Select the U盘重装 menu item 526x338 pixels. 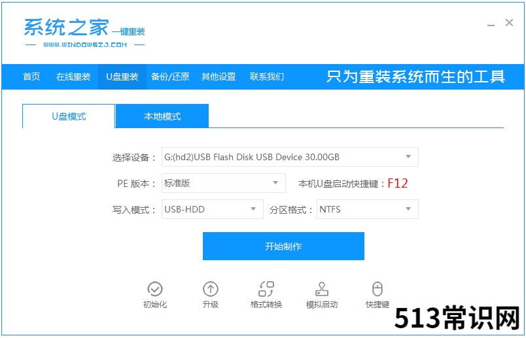tap(122, 76)
